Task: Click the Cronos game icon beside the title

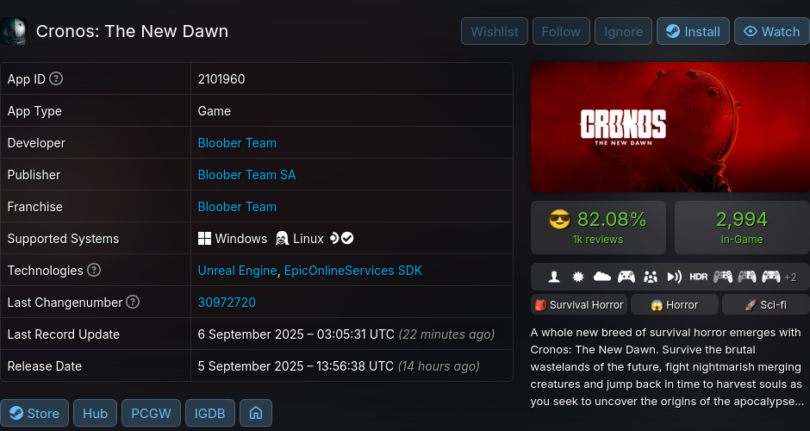Action: point(14,31)
